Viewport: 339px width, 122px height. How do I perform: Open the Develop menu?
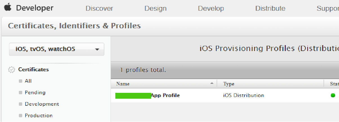211,8
